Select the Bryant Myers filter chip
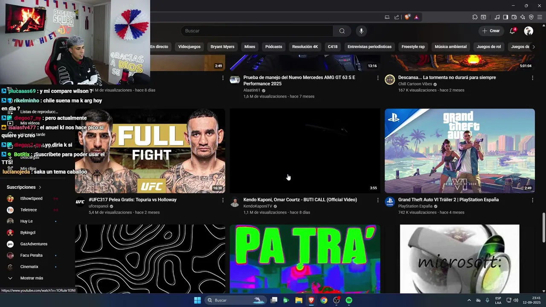The width and height of the screenshot is (546, 307). [222, 46]
